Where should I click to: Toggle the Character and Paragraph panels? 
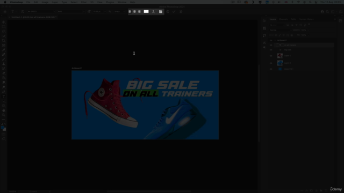[161, 12]
